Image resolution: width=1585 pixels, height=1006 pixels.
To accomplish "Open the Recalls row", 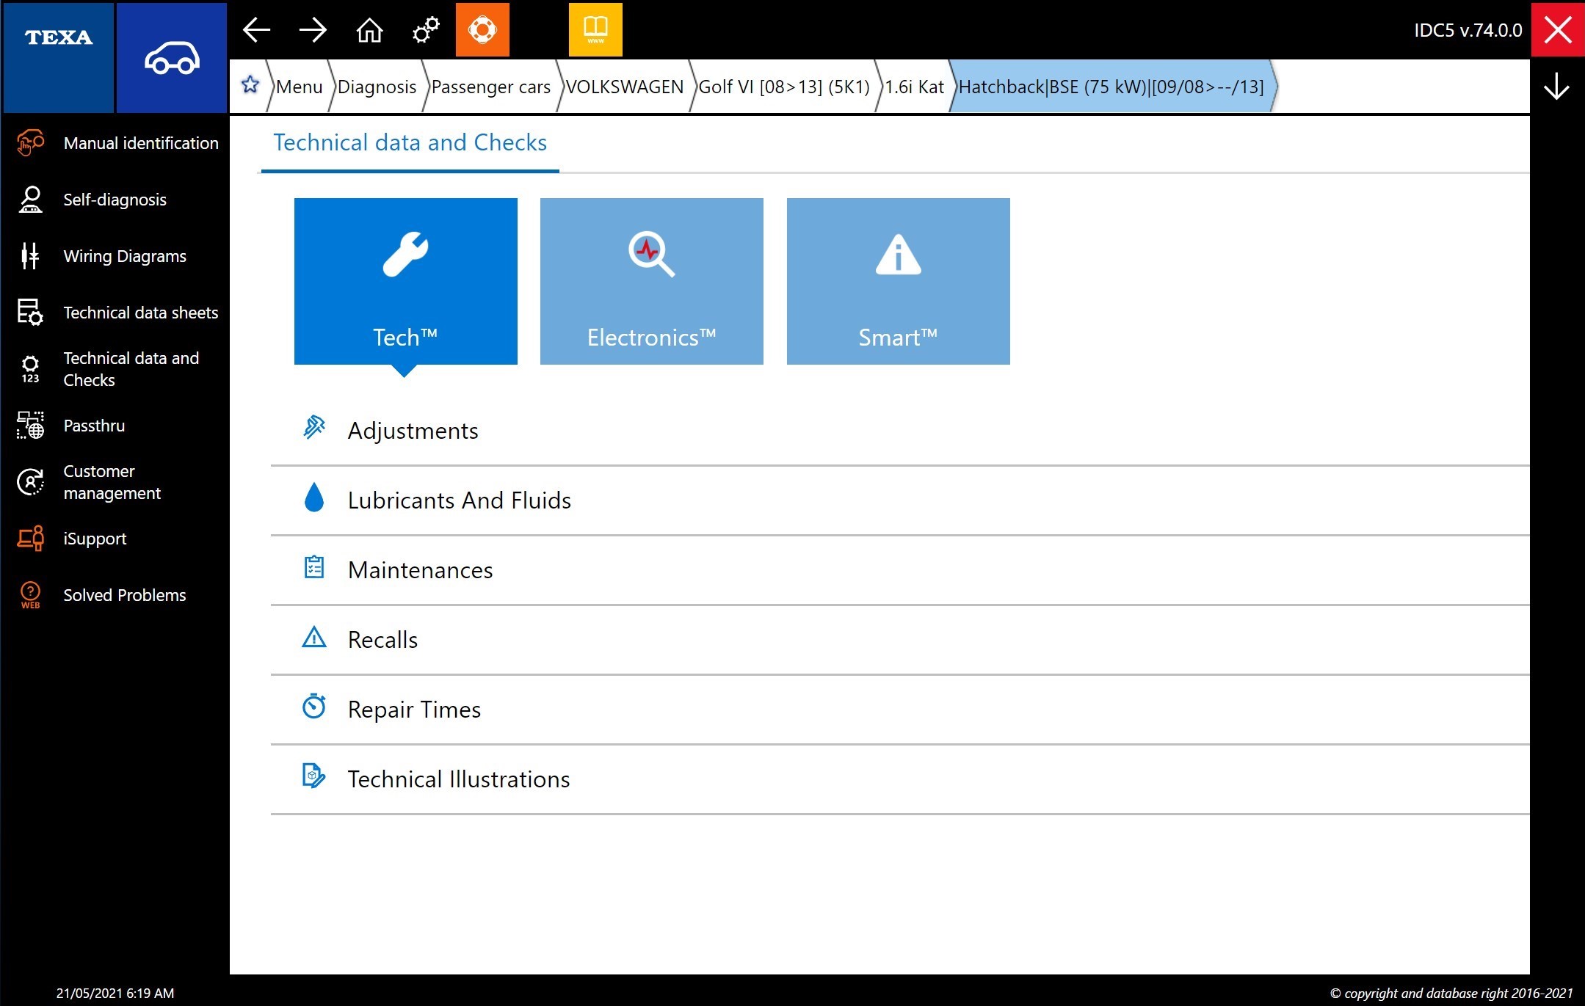I will [900, 640].
